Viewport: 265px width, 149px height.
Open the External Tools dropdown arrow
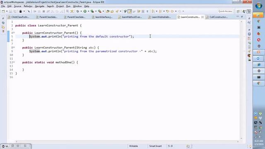coord(103,11)
